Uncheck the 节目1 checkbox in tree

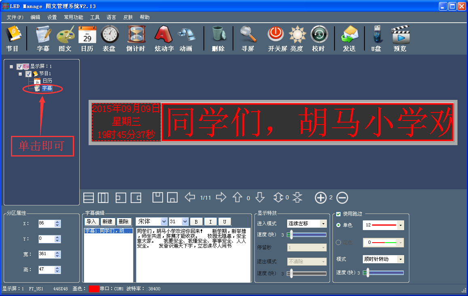point(28,74)
